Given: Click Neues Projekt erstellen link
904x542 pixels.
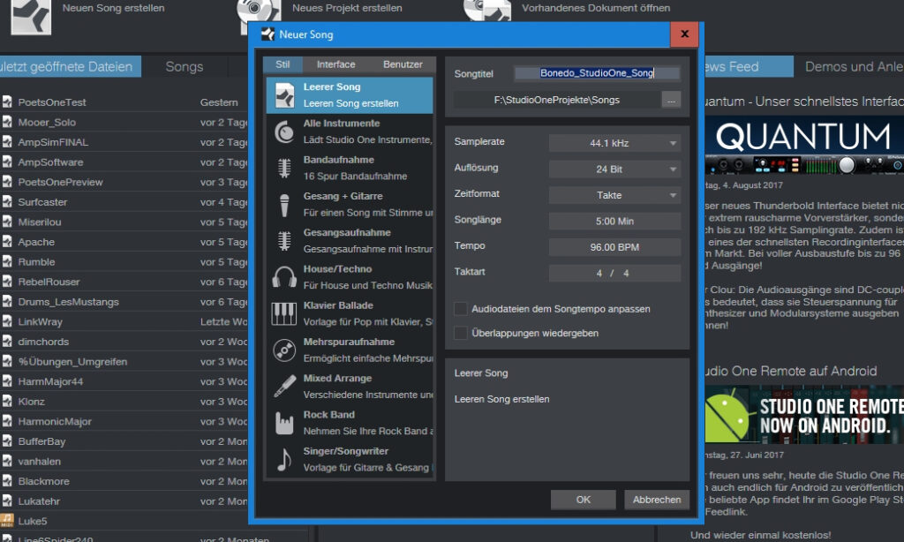Looking at the screenshot, I should point(347,8).
